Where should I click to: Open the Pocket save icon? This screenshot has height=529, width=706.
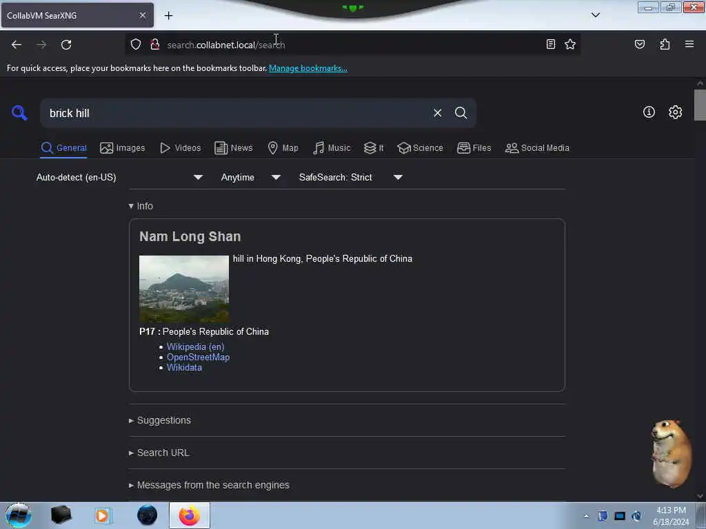[639, 44]
